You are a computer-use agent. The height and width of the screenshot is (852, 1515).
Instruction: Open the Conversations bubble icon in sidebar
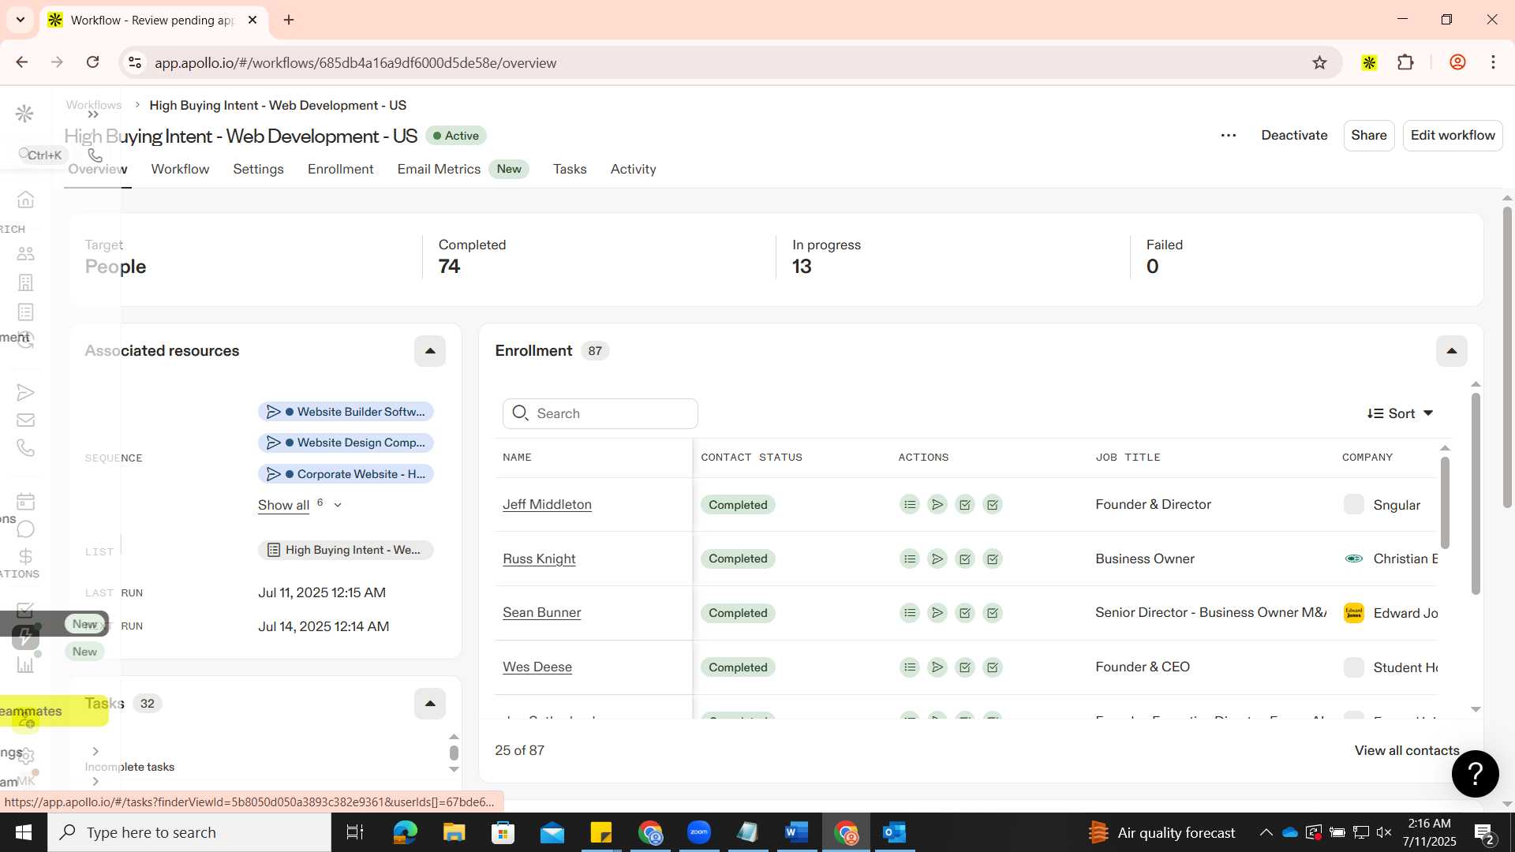pyautogui.click(x=25, y=529)
